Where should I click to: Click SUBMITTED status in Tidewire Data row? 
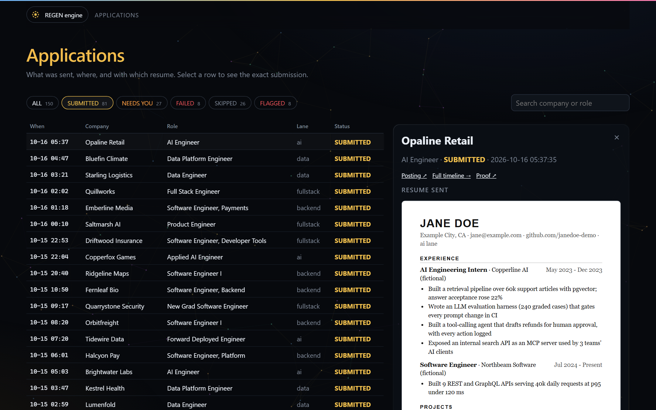(352, 339)
